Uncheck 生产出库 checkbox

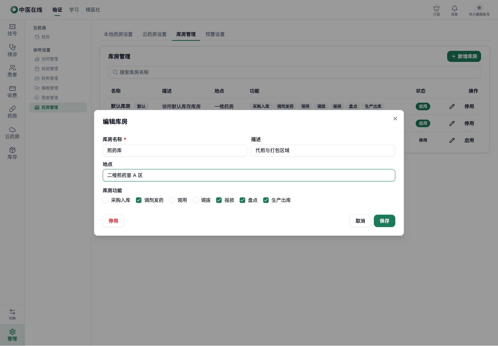(x=266, y=200)
